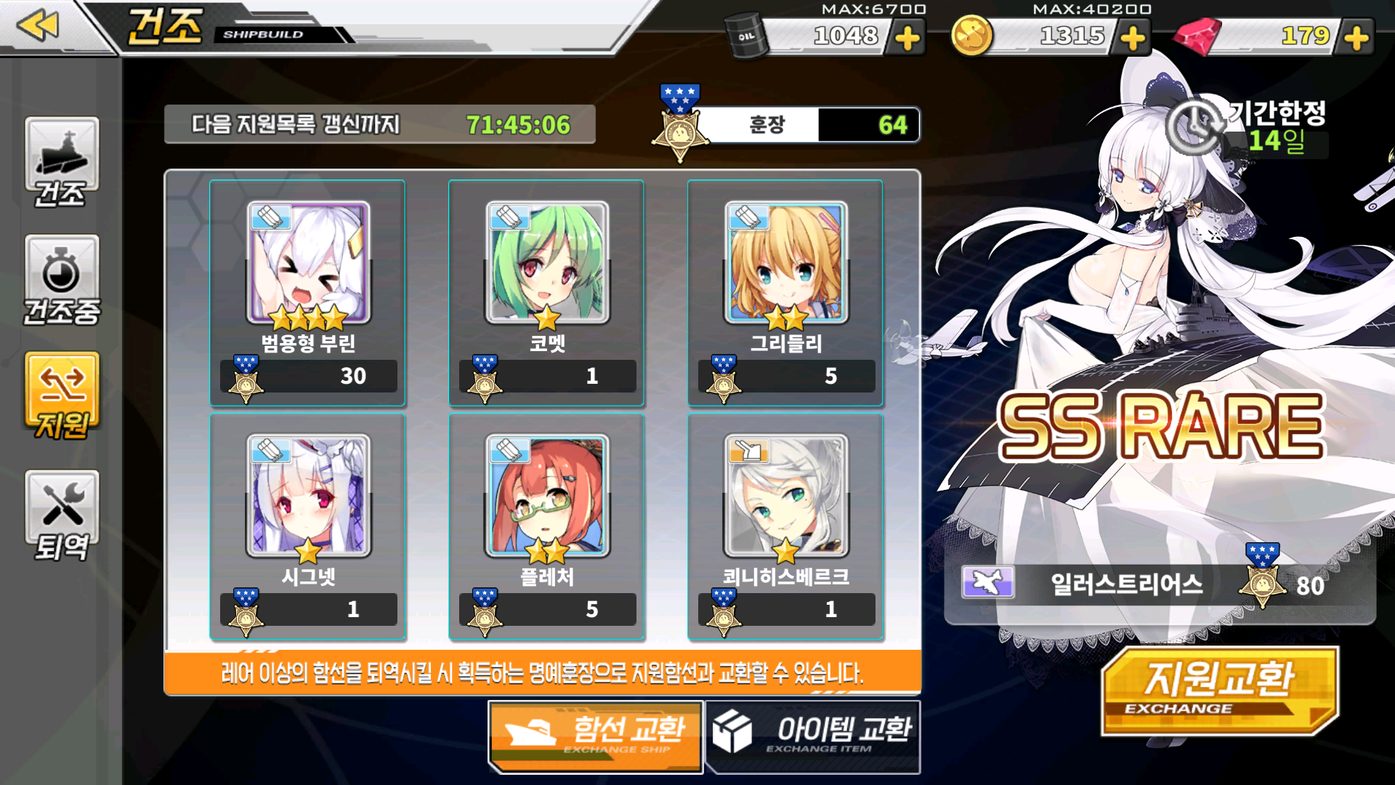Add more oil with plus icon
The height and width of the screenshot is (785, 1395).
[x=907, y=38]
